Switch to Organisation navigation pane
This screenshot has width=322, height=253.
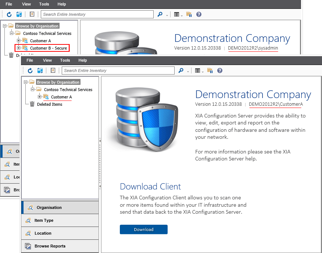click(60, 207)
